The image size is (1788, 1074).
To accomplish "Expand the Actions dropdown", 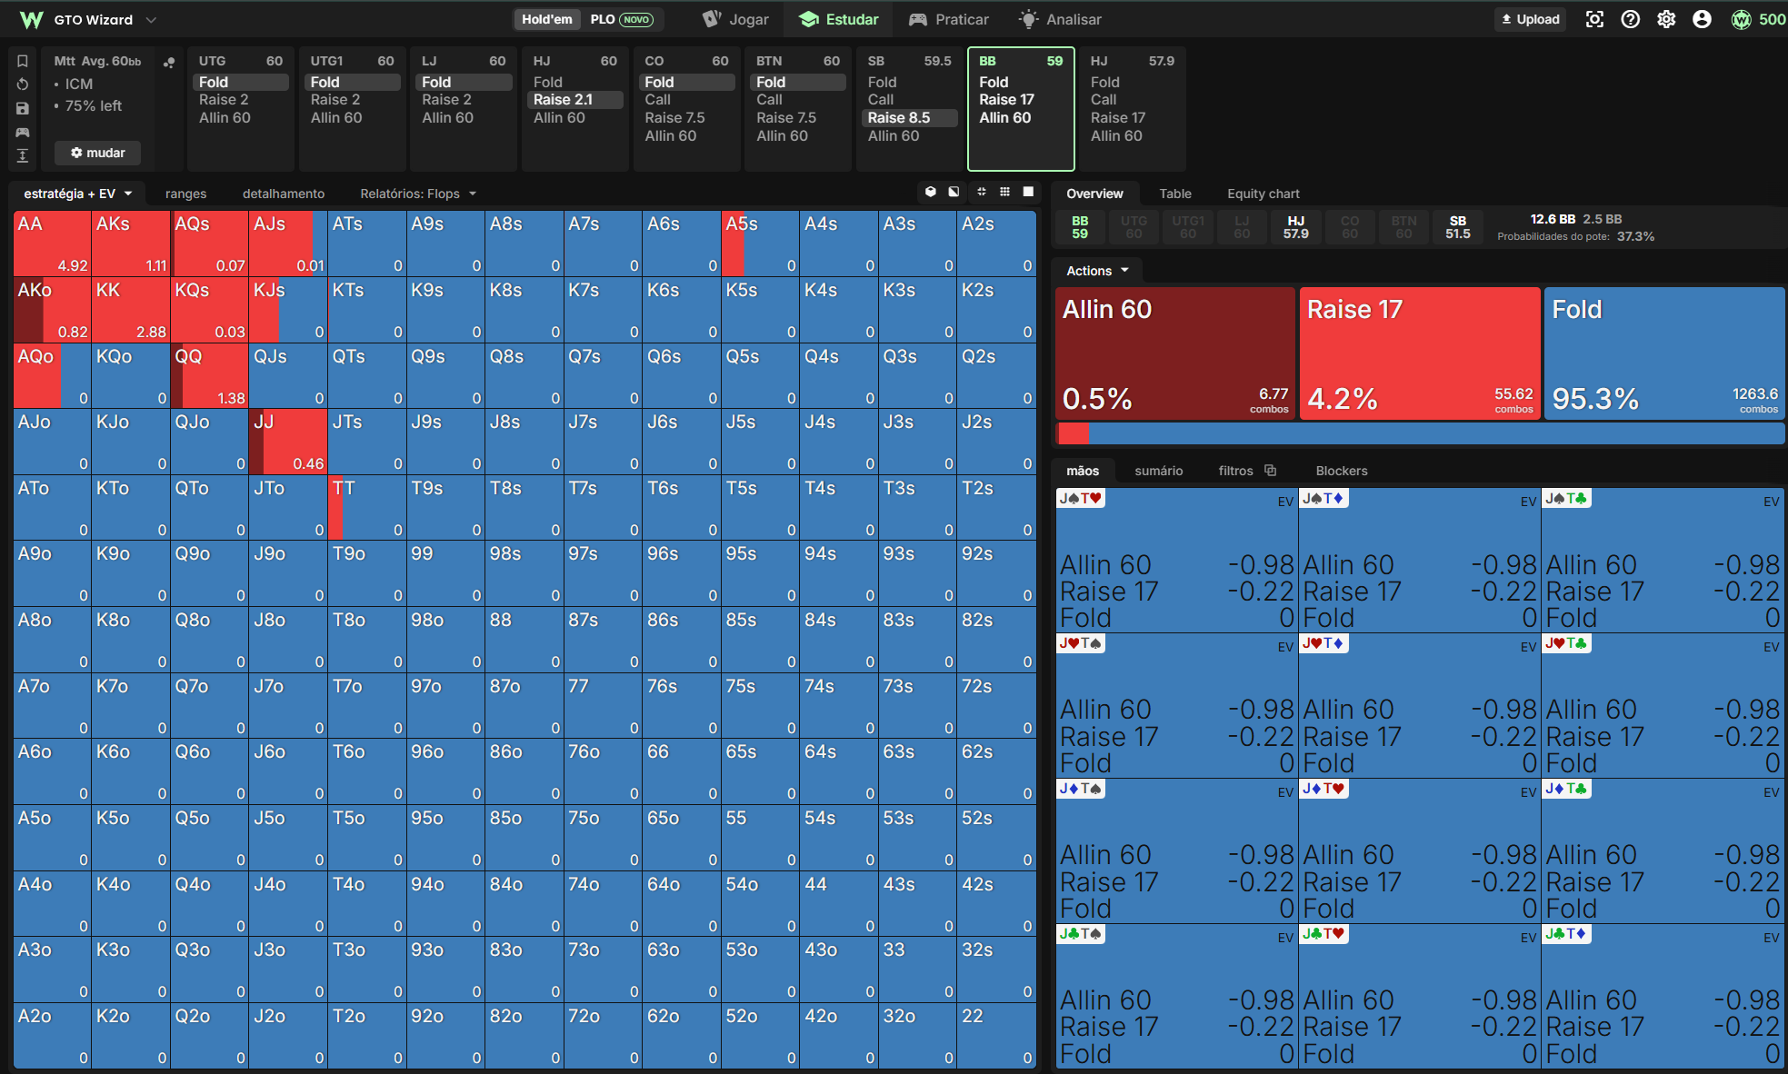I will tap(1097, 271).
